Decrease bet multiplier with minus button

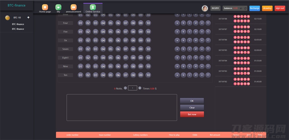point(125,88)
